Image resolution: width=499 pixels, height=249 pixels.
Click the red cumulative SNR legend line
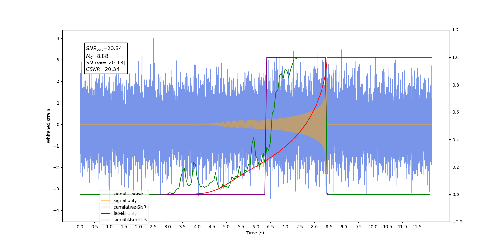pyautogui.click(x=106, y=207)
